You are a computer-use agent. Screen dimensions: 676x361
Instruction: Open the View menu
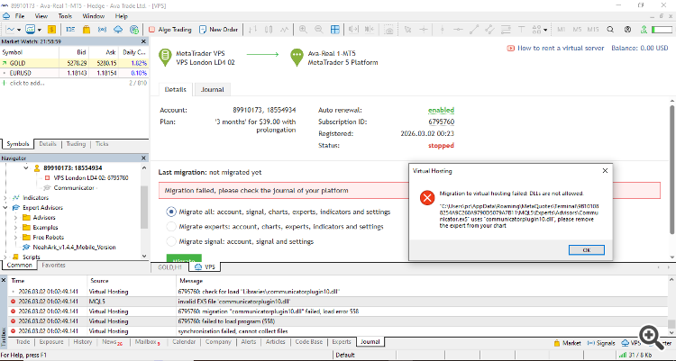41,16
